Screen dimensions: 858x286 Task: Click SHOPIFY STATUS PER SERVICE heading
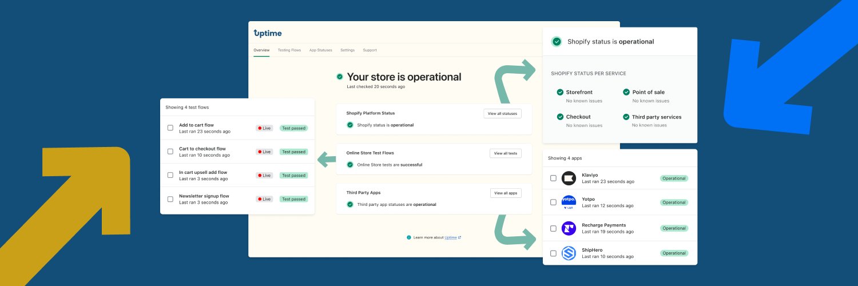589,73
